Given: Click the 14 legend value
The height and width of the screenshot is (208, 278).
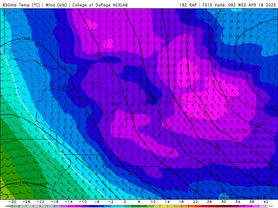Looking at the screenshot, I should coord(167,202).
